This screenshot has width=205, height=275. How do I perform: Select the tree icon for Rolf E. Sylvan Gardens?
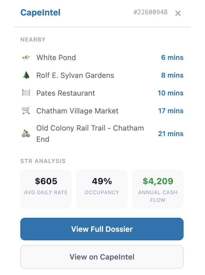pos(26,75)
